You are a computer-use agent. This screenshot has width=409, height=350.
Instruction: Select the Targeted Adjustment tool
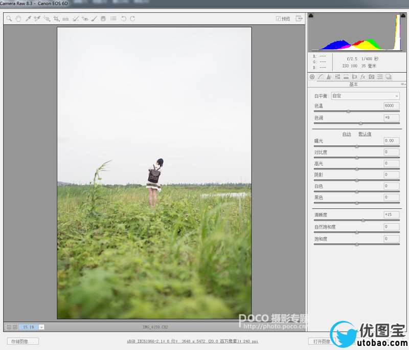(x=47, y=18)
